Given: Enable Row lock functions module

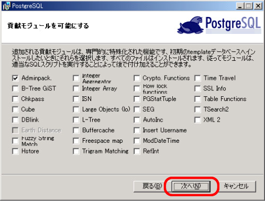Looking at the screenshot, I should point(137,88).
